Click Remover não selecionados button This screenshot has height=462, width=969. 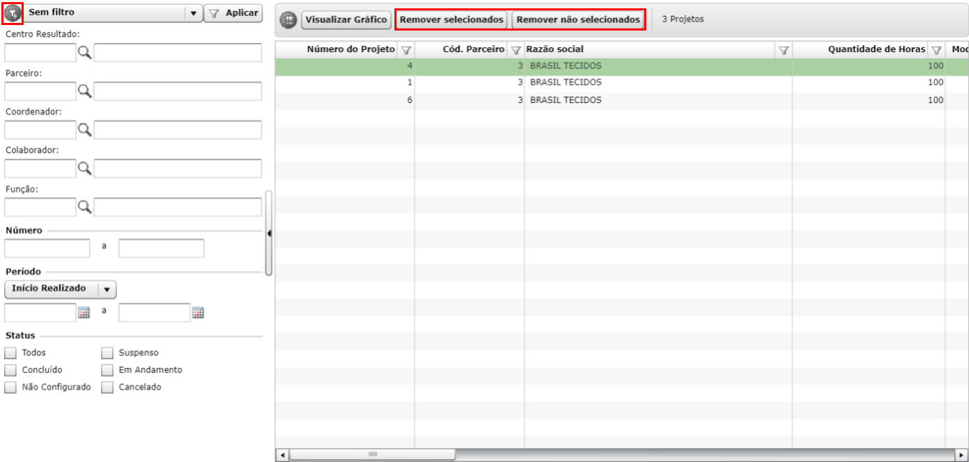[x=578, y=20]
